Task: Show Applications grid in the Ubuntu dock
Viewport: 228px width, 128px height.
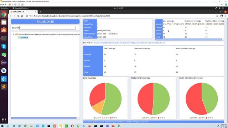Action: click(4, 119)
